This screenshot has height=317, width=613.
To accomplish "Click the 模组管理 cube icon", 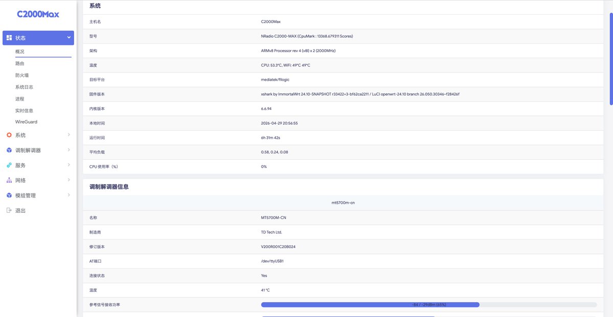I will [9, 196].
